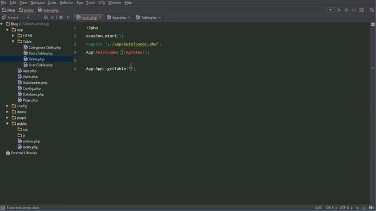This screenshot has width=376, height=211.
Task: Click the collapse-all icon in Project panel
Action: pos(52,18)
